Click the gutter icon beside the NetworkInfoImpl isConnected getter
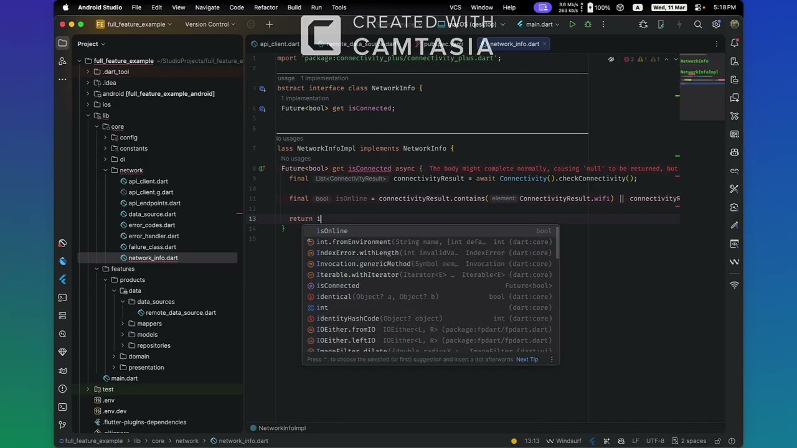This screenshot has height=448, width=797. [x=262, y=169]
